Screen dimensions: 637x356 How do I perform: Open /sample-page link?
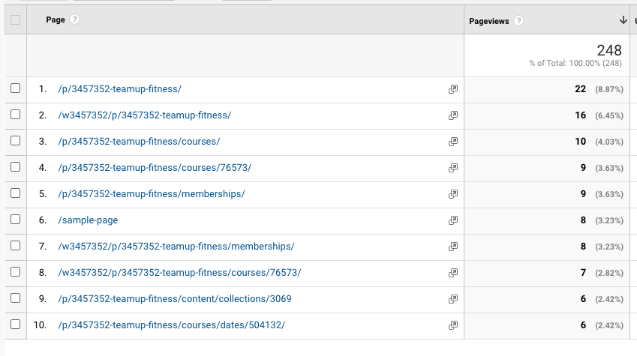[x=88, y=220]
